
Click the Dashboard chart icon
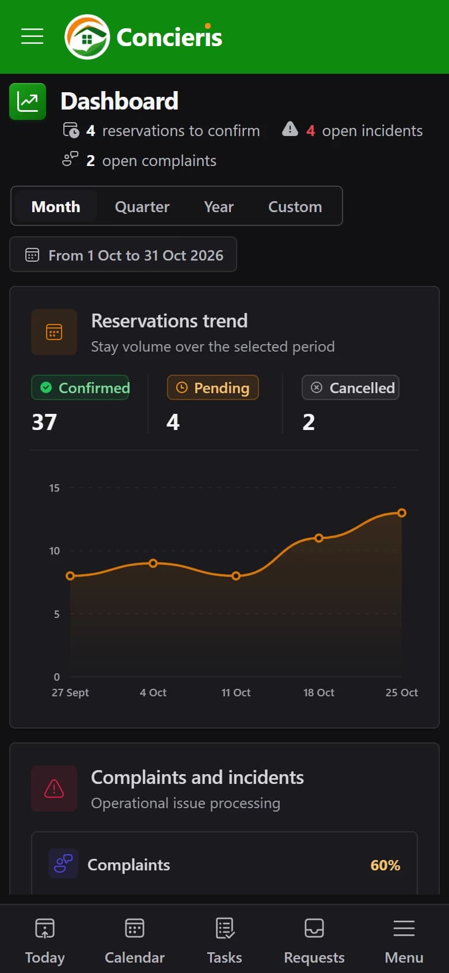pyautogui.click(x=28, y=101)
